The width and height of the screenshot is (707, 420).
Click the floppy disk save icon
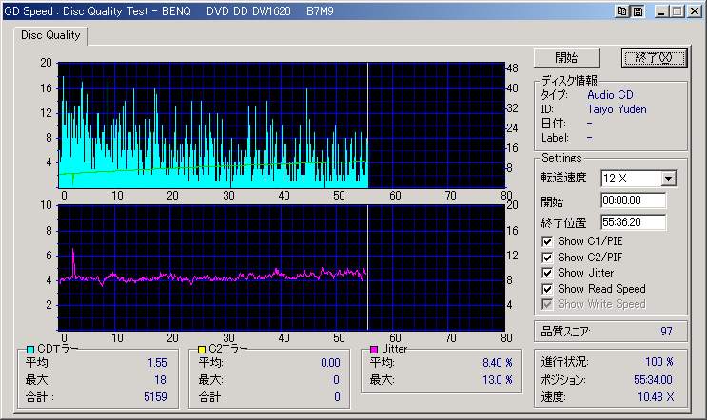[x=637, y=11]
